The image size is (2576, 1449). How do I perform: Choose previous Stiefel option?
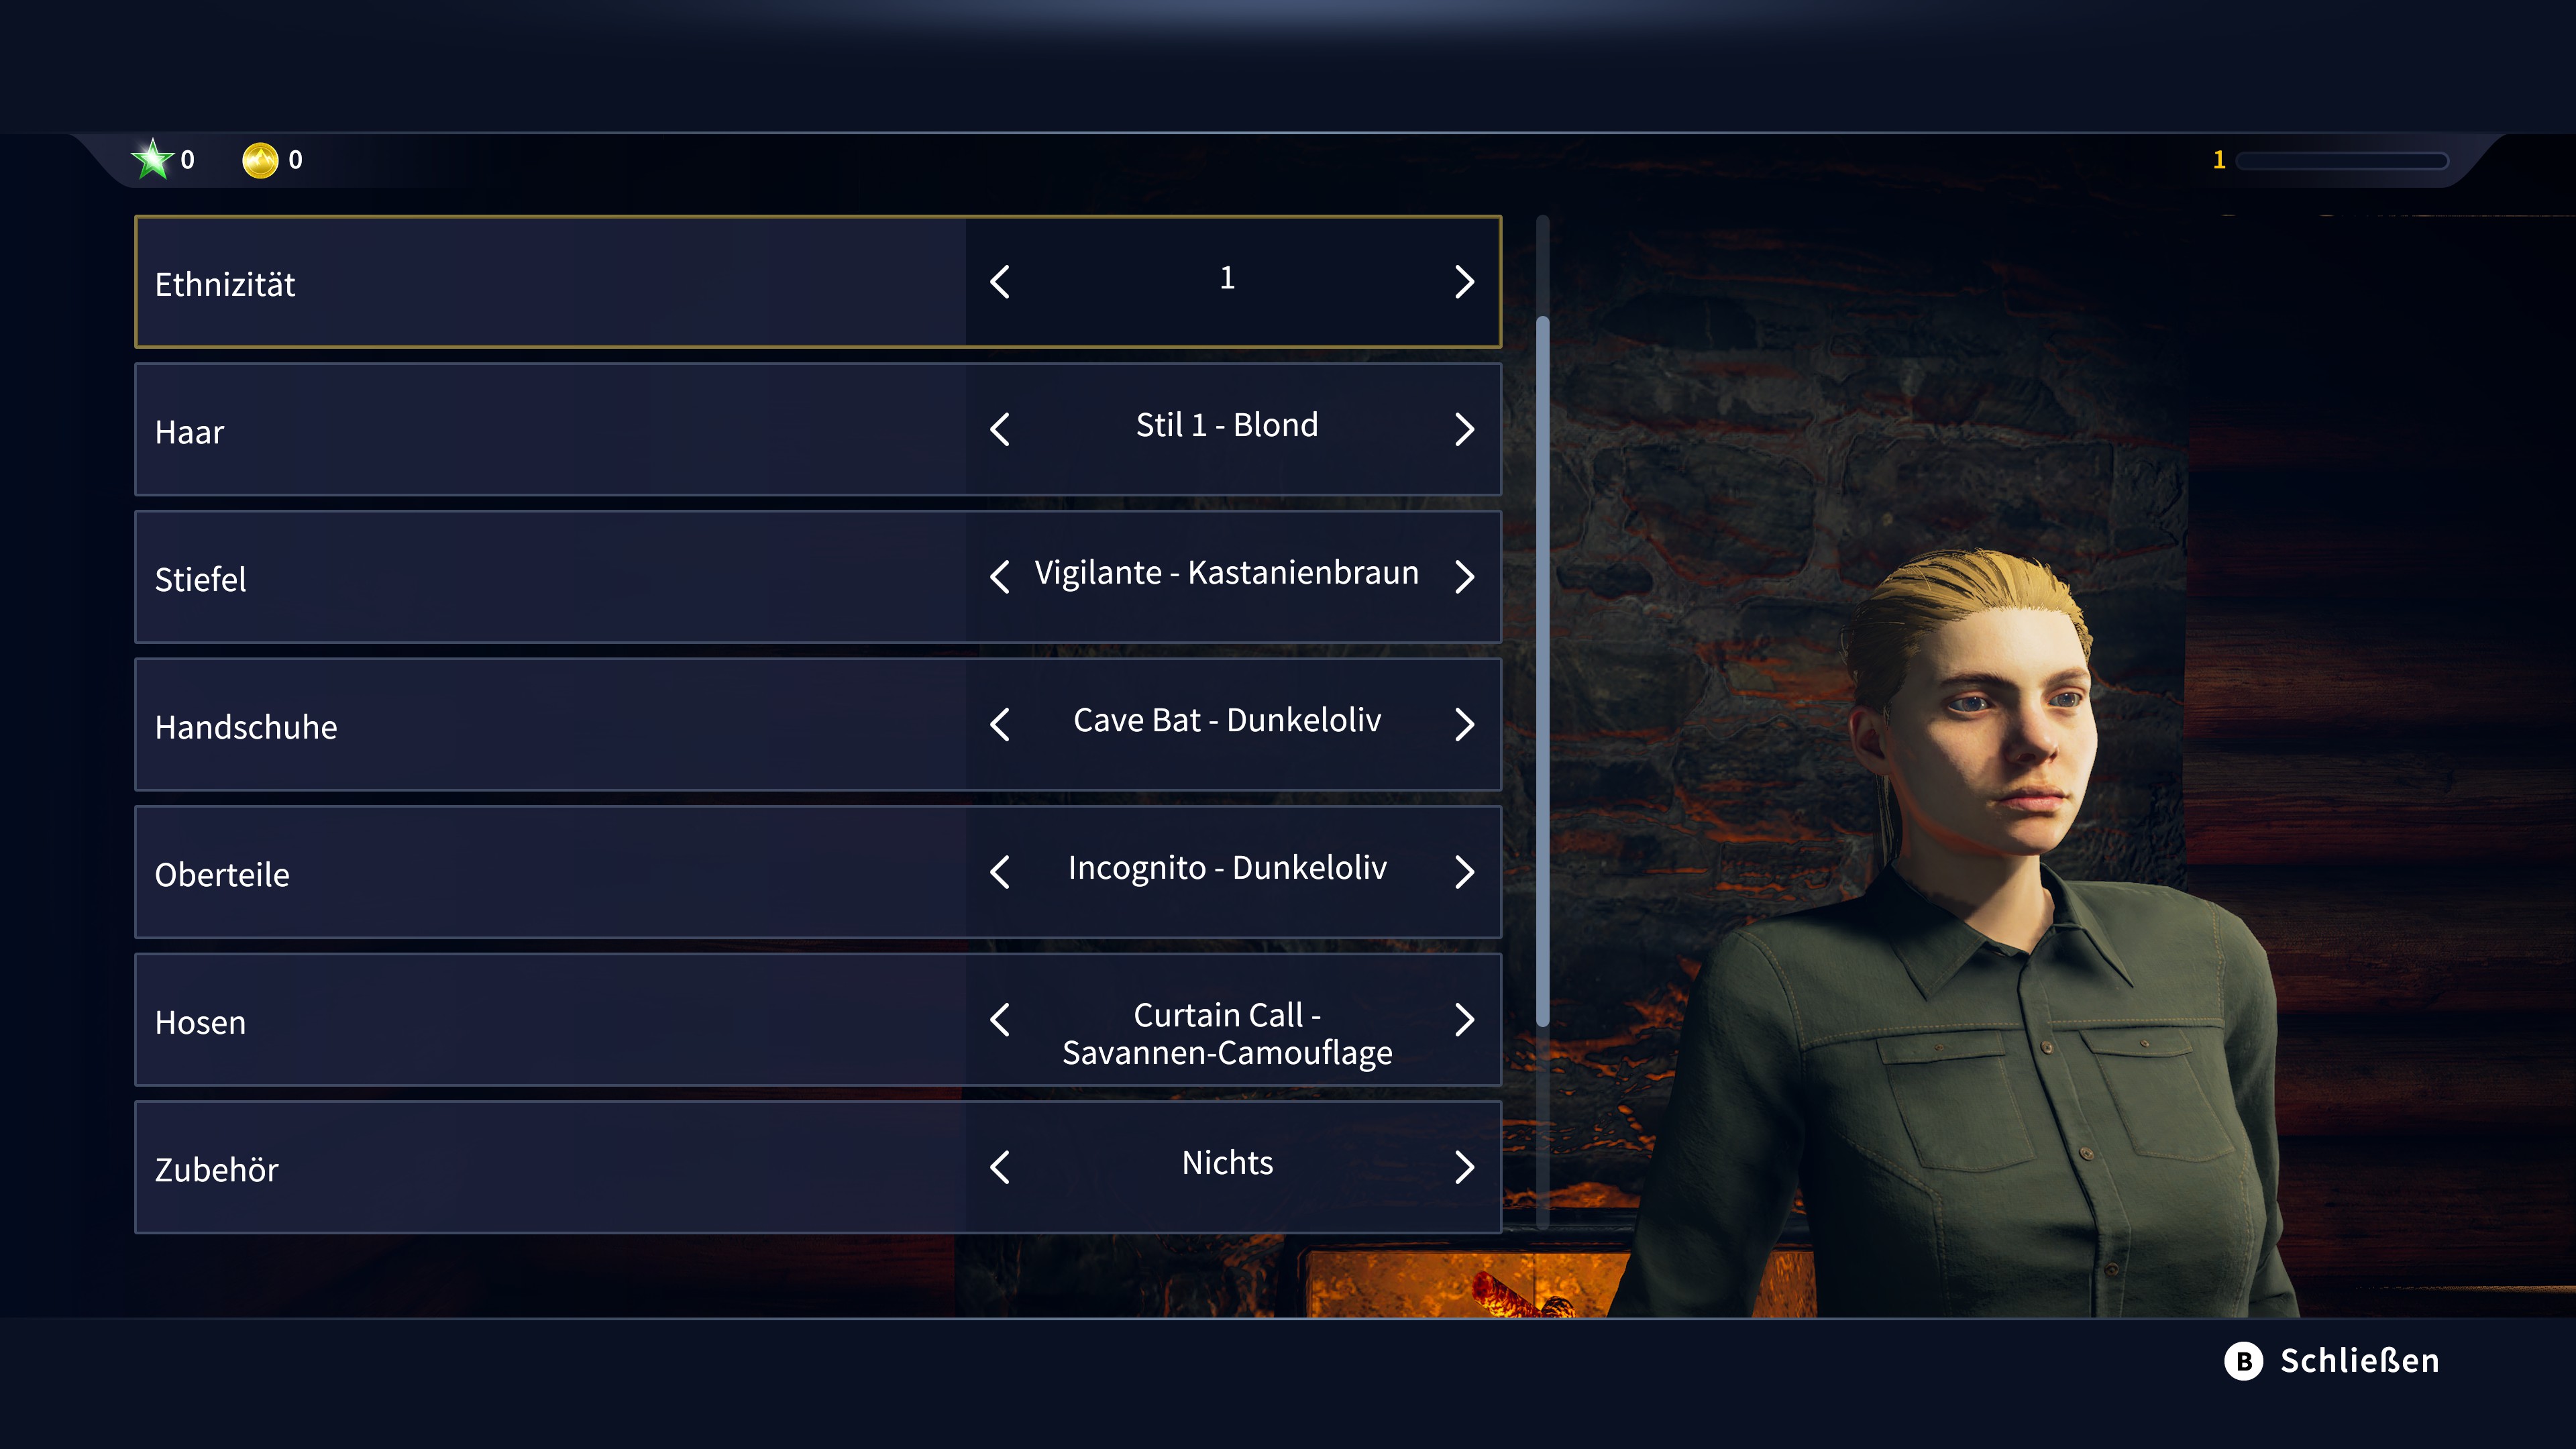coord(999,576)
